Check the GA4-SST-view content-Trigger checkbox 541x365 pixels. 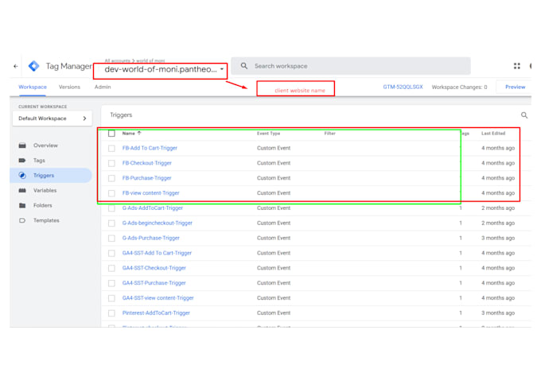pos(111,298)
